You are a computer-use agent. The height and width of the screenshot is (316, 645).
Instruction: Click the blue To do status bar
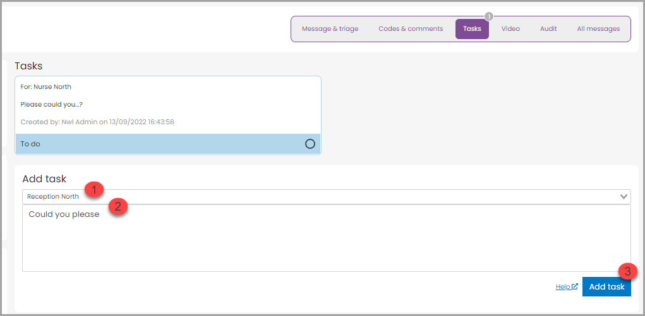(158, 144)
